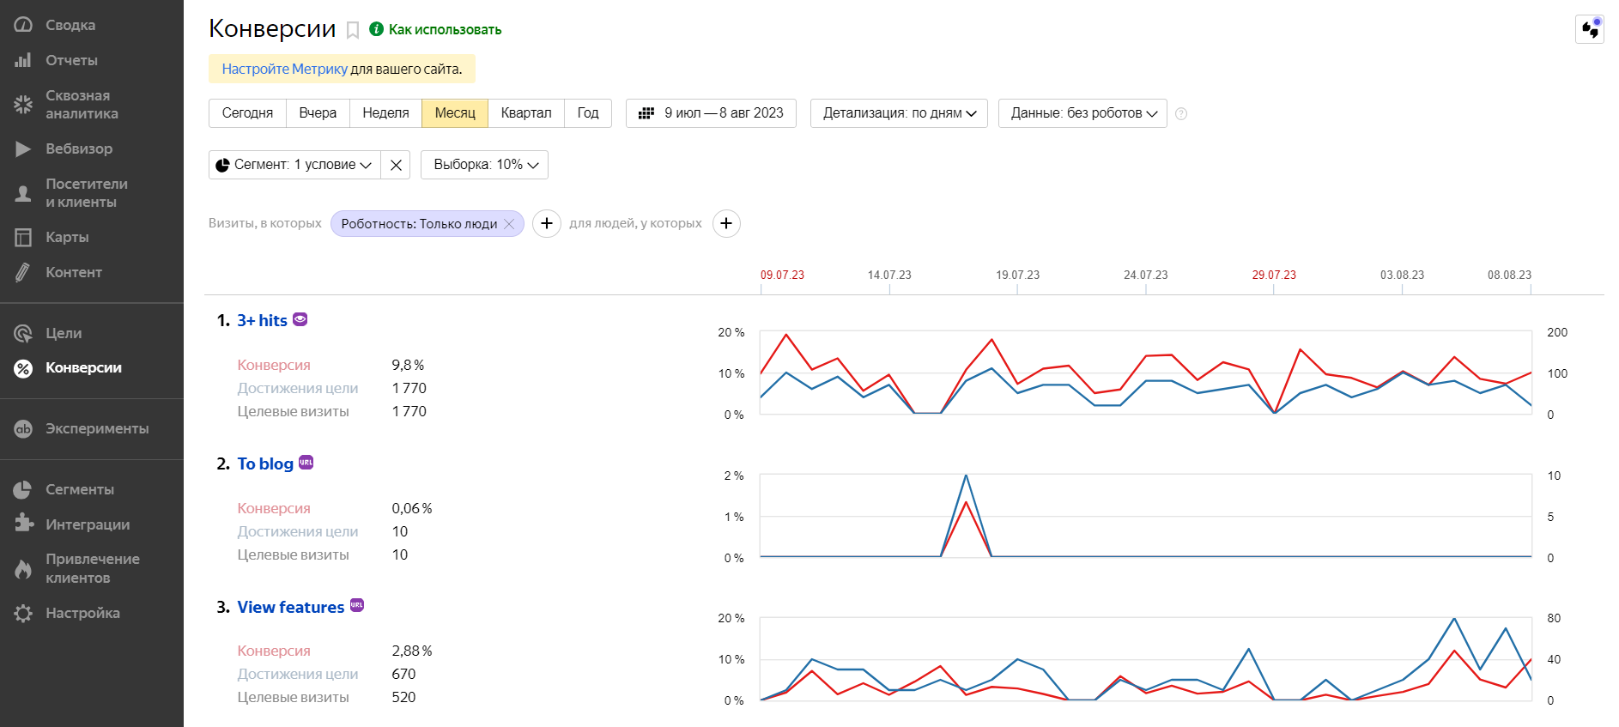
Task: Click the help question mark after Данные
Action: click(x=1181, y=113)
